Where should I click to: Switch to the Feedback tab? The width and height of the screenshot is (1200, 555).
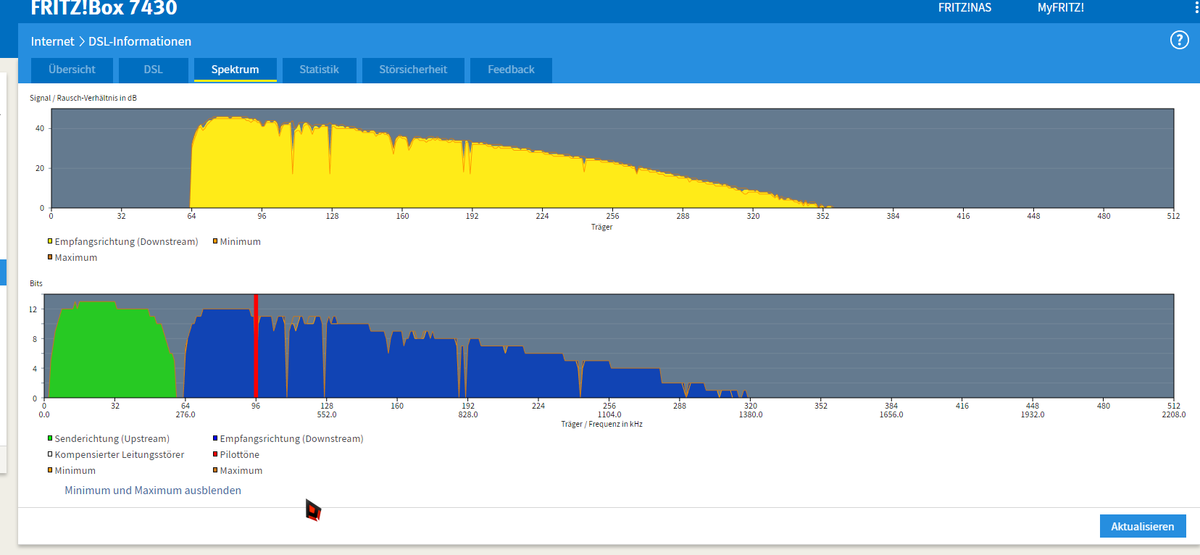[511, 70]
